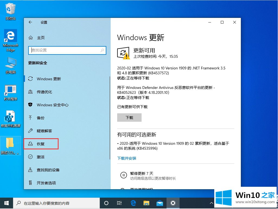Select Windows 更新 in sidebar
This screenshot has height=209, width=278.
[x=67, y=79]
